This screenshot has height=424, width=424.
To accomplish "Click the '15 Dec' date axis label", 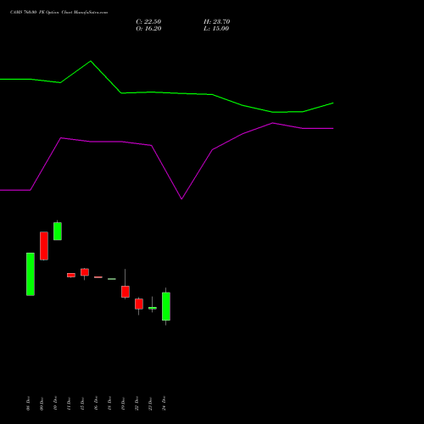I will [82, 404].
